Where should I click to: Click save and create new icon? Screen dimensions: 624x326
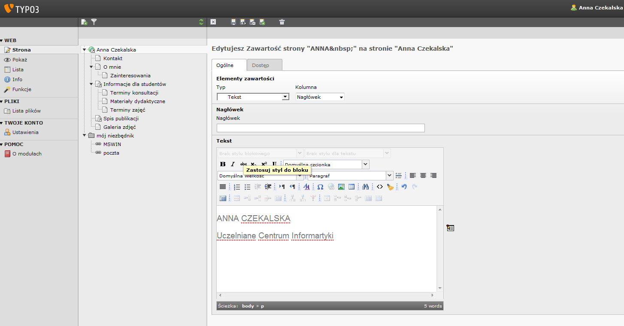(x=262, y=22)
